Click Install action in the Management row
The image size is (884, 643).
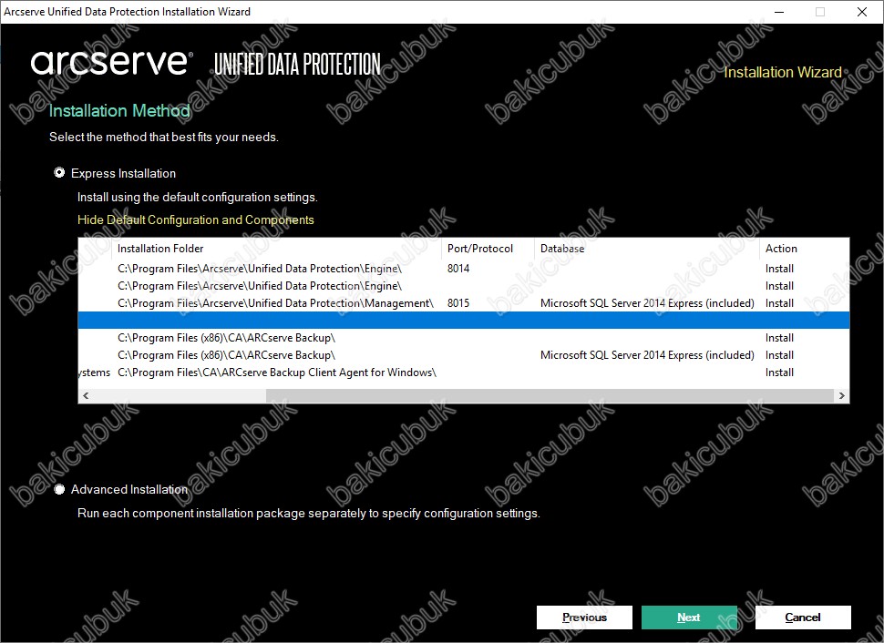click(779, 303)
